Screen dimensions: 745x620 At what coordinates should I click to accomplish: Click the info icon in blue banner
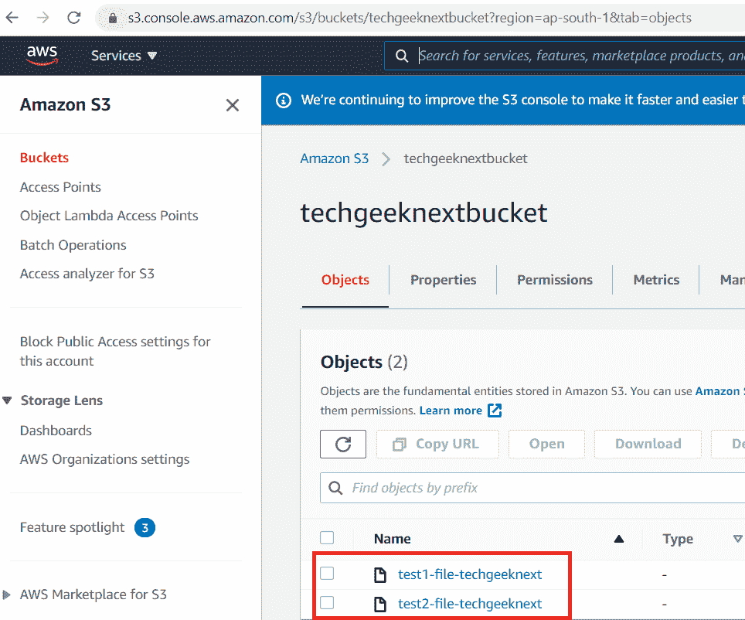[284, 100]
